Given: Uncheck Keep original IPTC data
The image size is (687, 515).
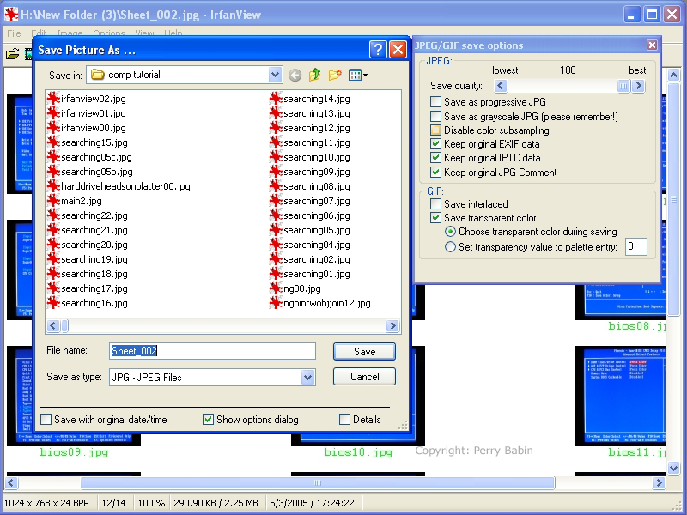Looking at the screenshot, I should (x=435, y=158).
